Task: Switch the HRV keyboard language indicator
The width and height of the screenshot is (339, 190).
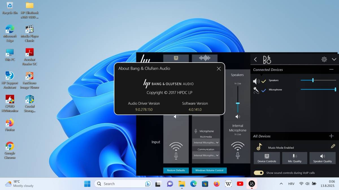Action: 291,184
